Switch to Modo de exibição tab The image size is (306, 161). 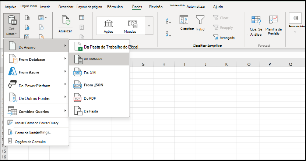[x=177, y=5]
